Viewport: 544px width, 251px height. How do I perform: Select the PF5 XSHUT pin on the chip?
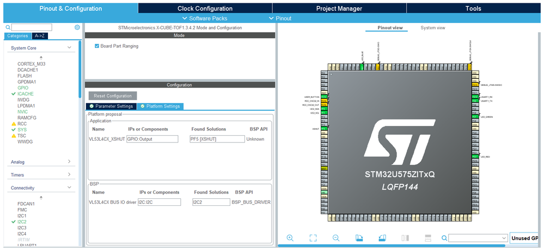tap(324, 128)
